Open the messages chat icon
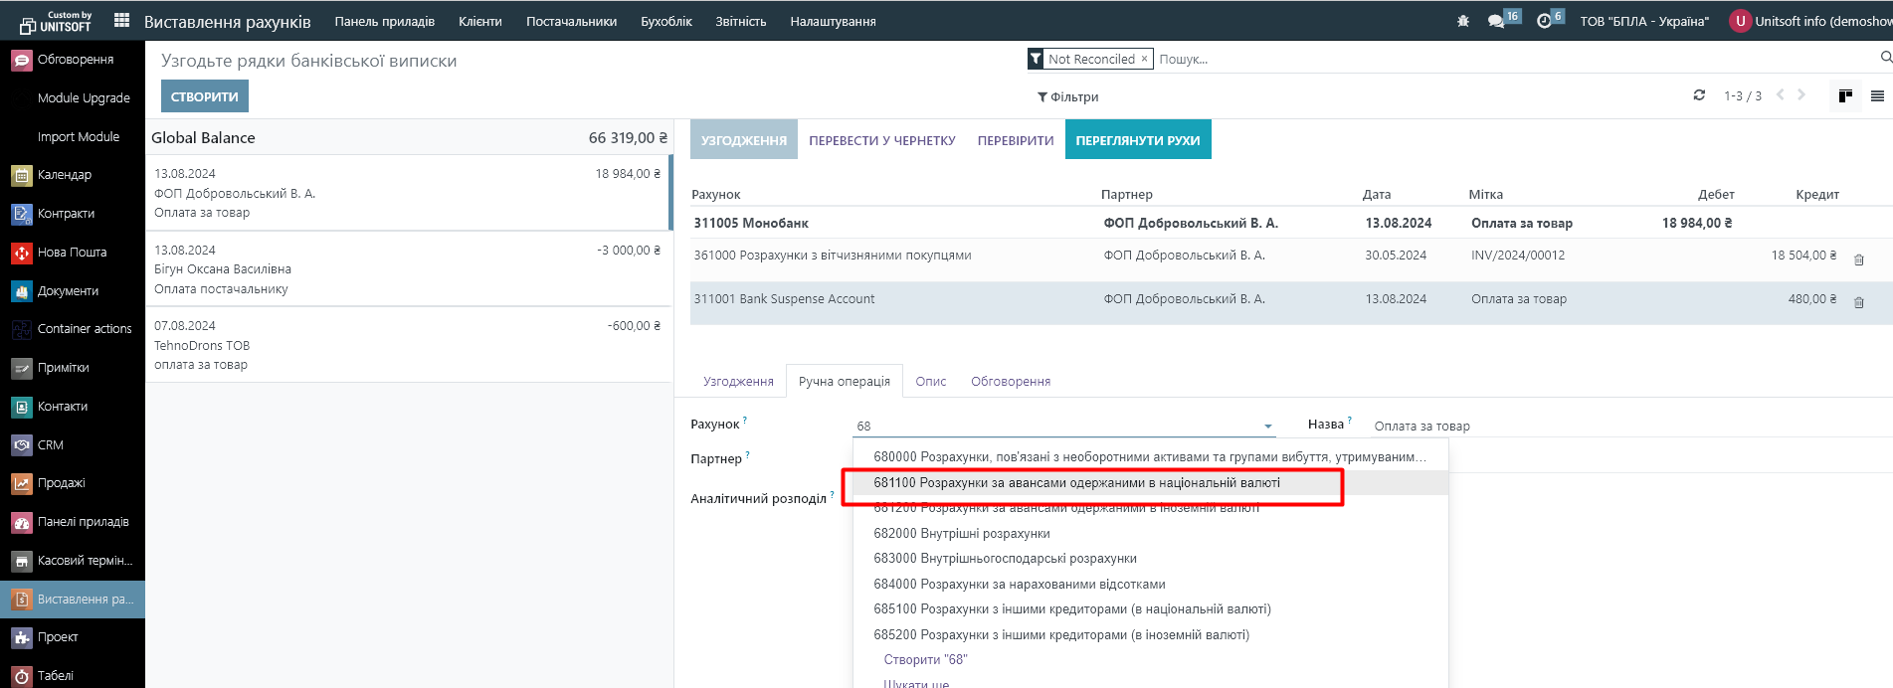1893x688 pixels. [x=1495, y=21]
